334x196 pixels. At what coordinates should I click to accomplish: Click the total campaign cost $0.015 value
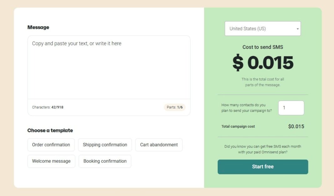296,126
